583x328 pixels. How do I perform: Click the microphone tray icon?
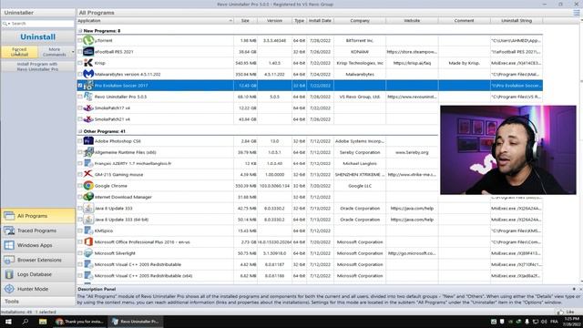click(x=527, y=322)
